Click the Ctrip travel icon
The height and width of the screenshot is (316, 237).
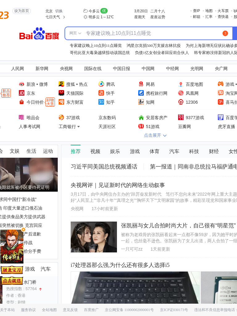pos(141,93)
